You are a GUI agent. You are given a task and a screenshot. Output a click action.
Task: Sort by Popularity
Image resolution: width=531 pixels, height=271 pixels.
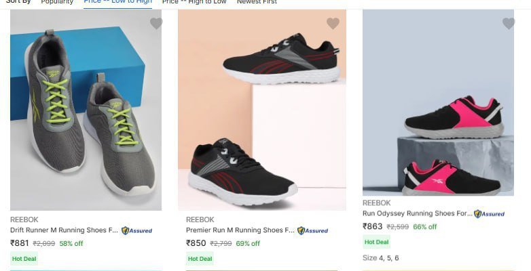coord(57,2)
